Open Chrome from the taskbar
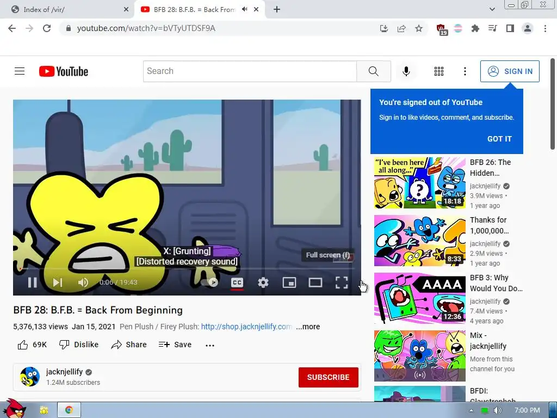The image size is (557, 418). 69,410
